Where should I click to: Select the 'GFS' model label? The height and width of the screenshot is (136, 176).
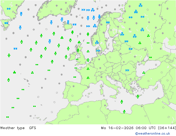tap(32, 128)
